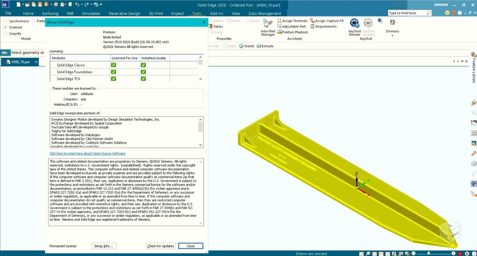The width and height of the screenshot is (477, 256).
Task: Click the Save disk icon in title bar
Action: click(x=40, y=4)
